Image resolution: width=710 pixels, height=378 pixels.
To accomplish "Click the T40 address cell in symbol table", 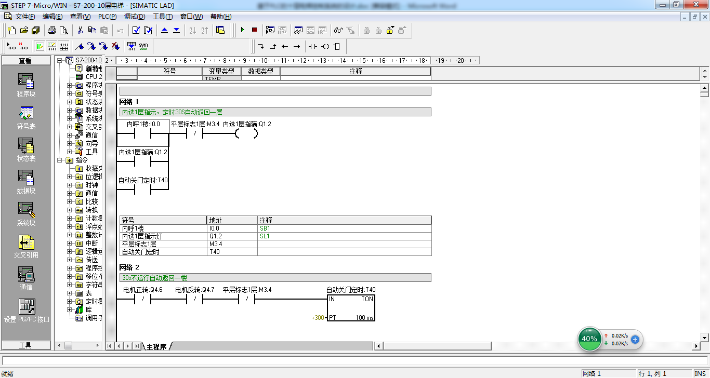I will (x=232, y=252).
